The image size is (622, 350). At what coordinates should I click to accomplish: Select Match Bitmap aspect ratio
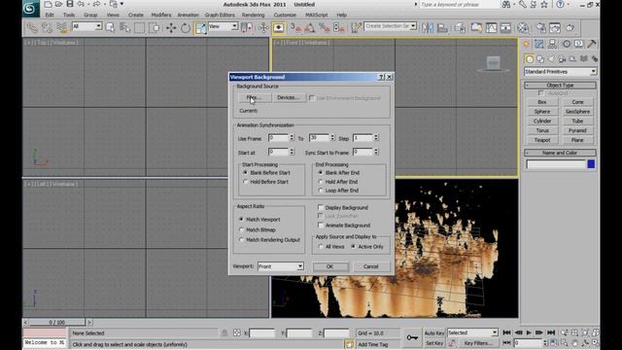241,229
